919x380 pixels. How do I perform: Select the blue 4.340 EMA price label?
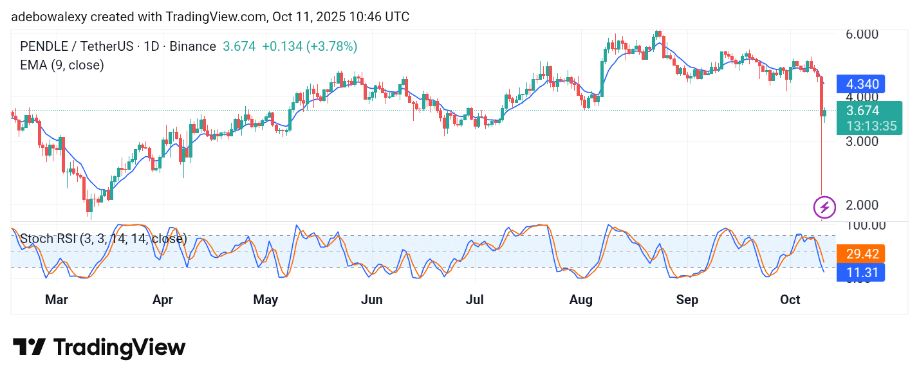[x=862, y=84]
